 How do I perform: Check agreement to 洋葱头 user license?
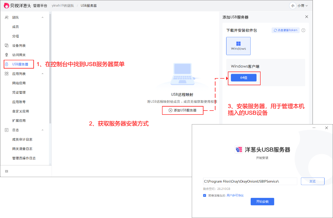(x=204, y=195)
